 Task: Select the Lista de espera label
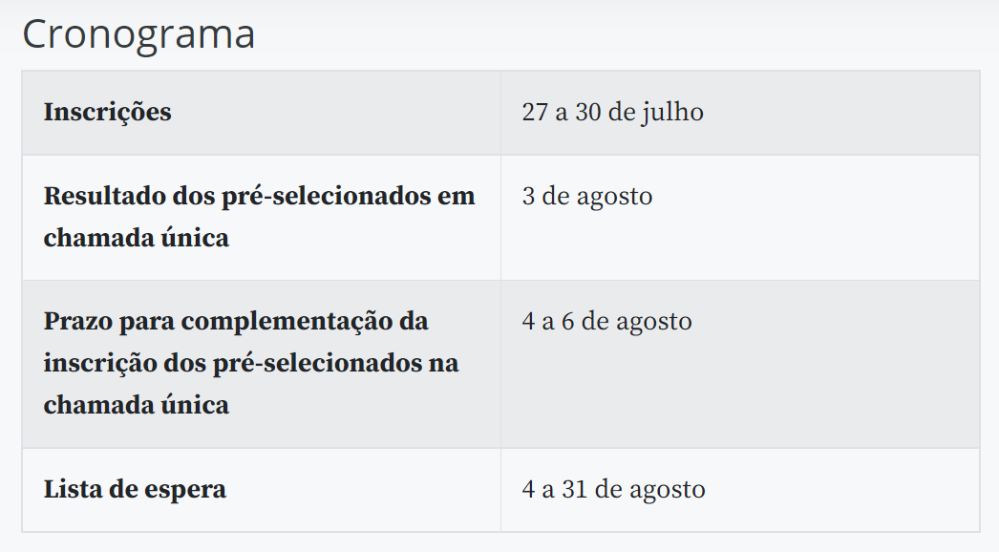[135, 490]
